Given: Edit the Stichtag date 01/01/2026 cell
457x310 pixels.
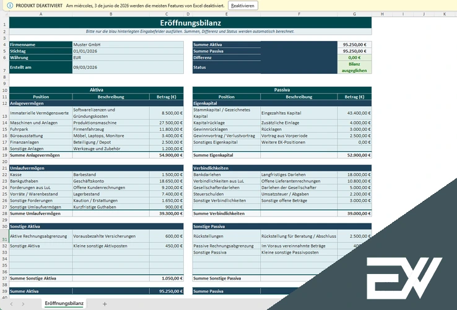Looking at the screenshot, I should pyautogui.click(x=128, y=51).
